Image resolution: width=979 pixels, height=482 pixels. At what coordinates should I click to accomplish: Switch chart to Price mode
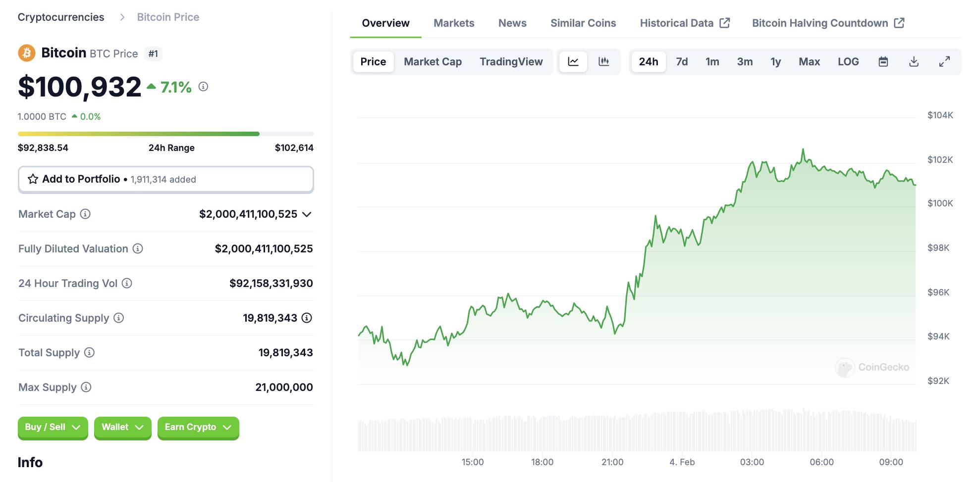373,62
